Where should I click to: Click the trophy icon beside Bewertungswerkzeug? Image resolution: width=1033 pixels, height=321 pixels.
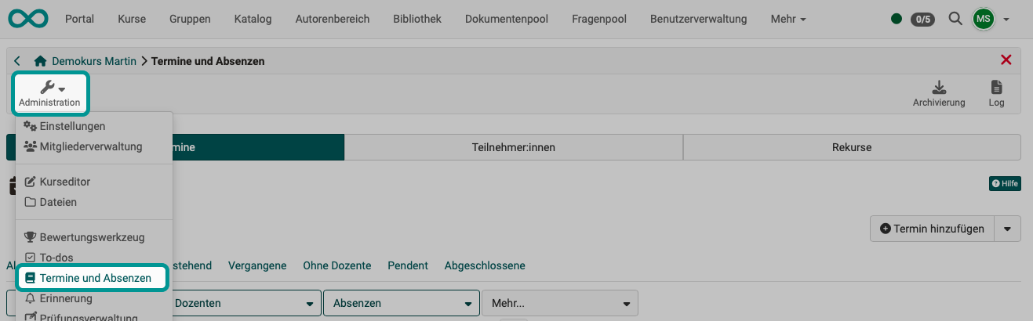pos(31,237)
